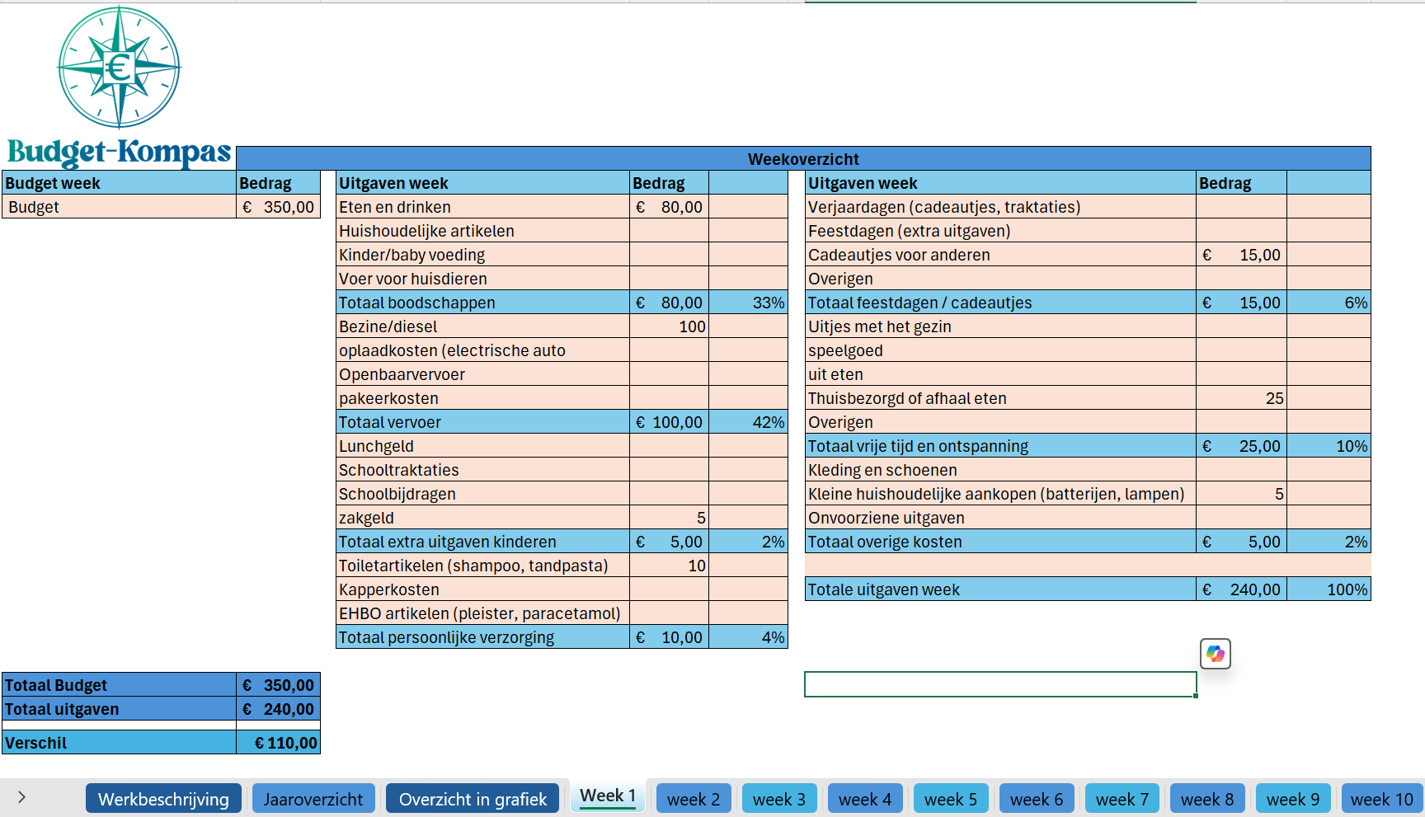Open the week 10 sheet tab
This screenshot has width=1425, height=817.
coord(1381,799)
